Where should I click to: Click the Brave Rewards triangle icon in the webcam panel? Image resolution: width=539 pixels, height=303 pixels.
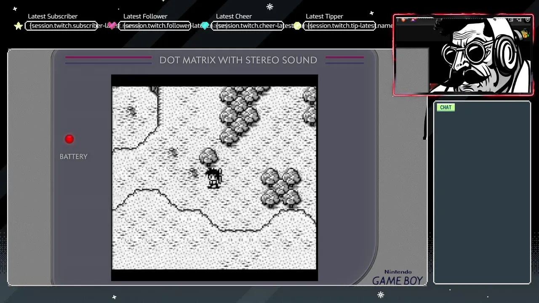click(x=413, y=19)
